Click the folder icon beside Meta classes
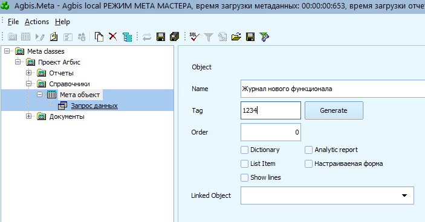The height and width of the screenshot is (222, 425). point(20,51)
